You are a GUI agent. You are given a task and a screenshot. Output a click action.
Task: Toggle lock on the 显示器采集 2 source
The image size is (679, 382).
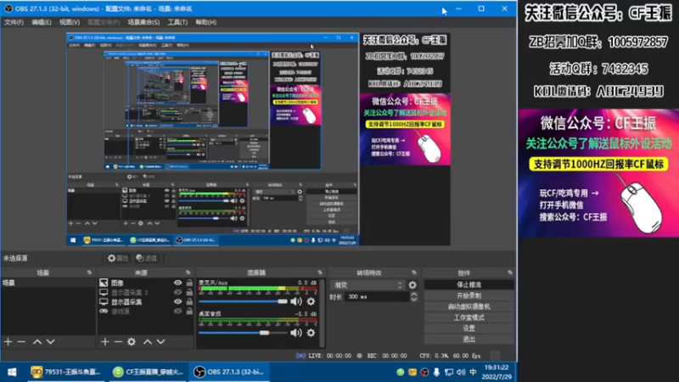coord(189,292)
